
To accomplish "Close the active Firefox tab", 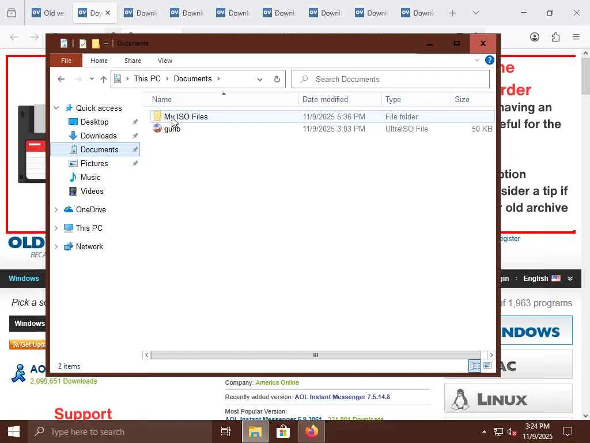I will 108,13.
